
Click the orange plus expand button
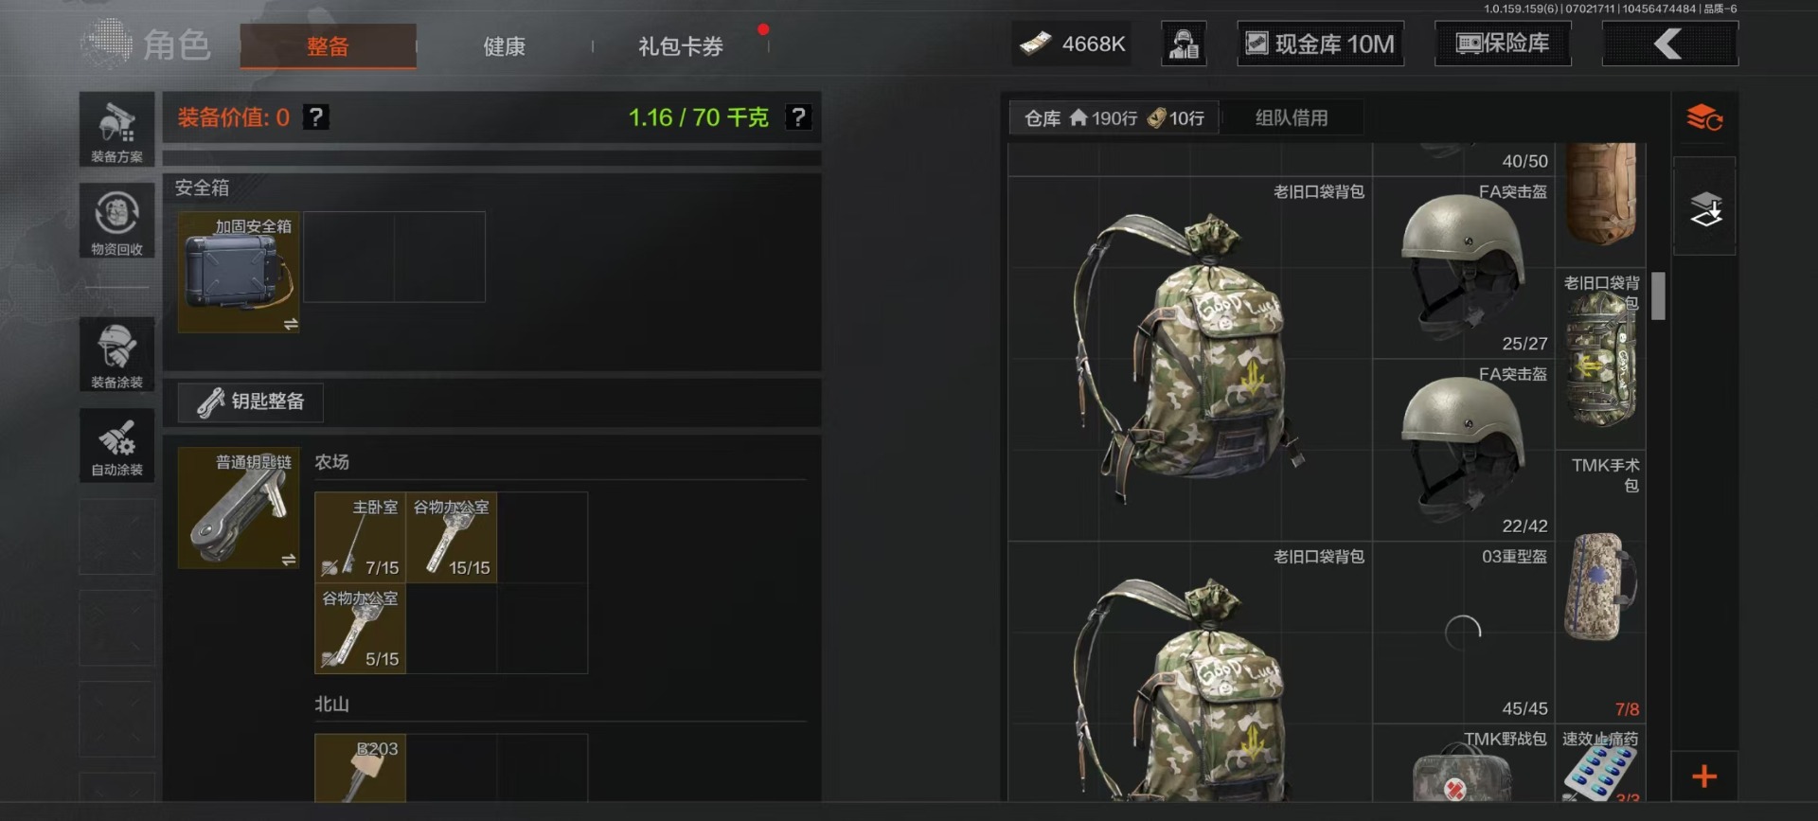coord(1704,776)
